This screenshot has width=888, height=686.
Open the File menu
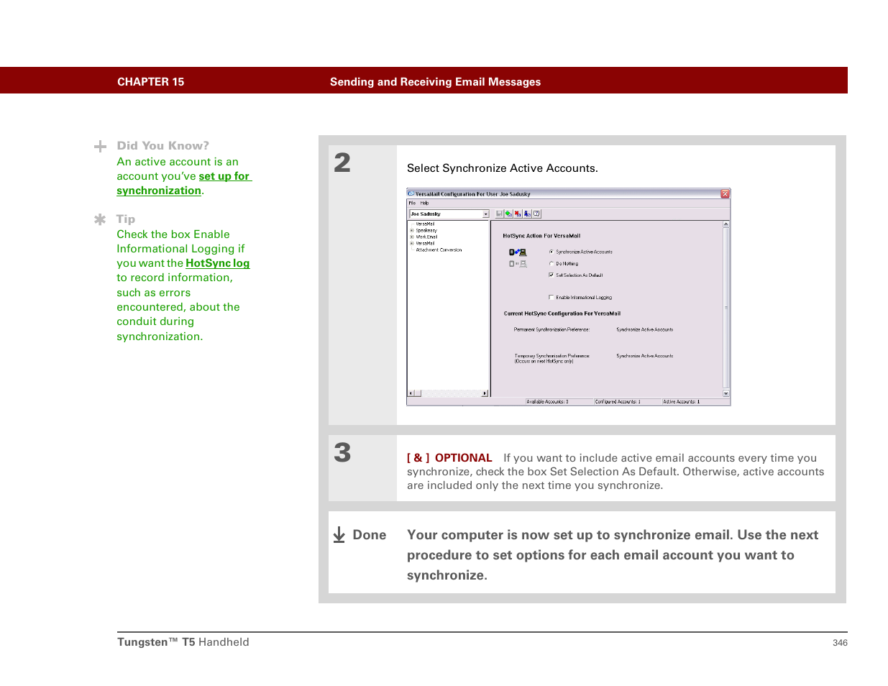coord(412,203)
